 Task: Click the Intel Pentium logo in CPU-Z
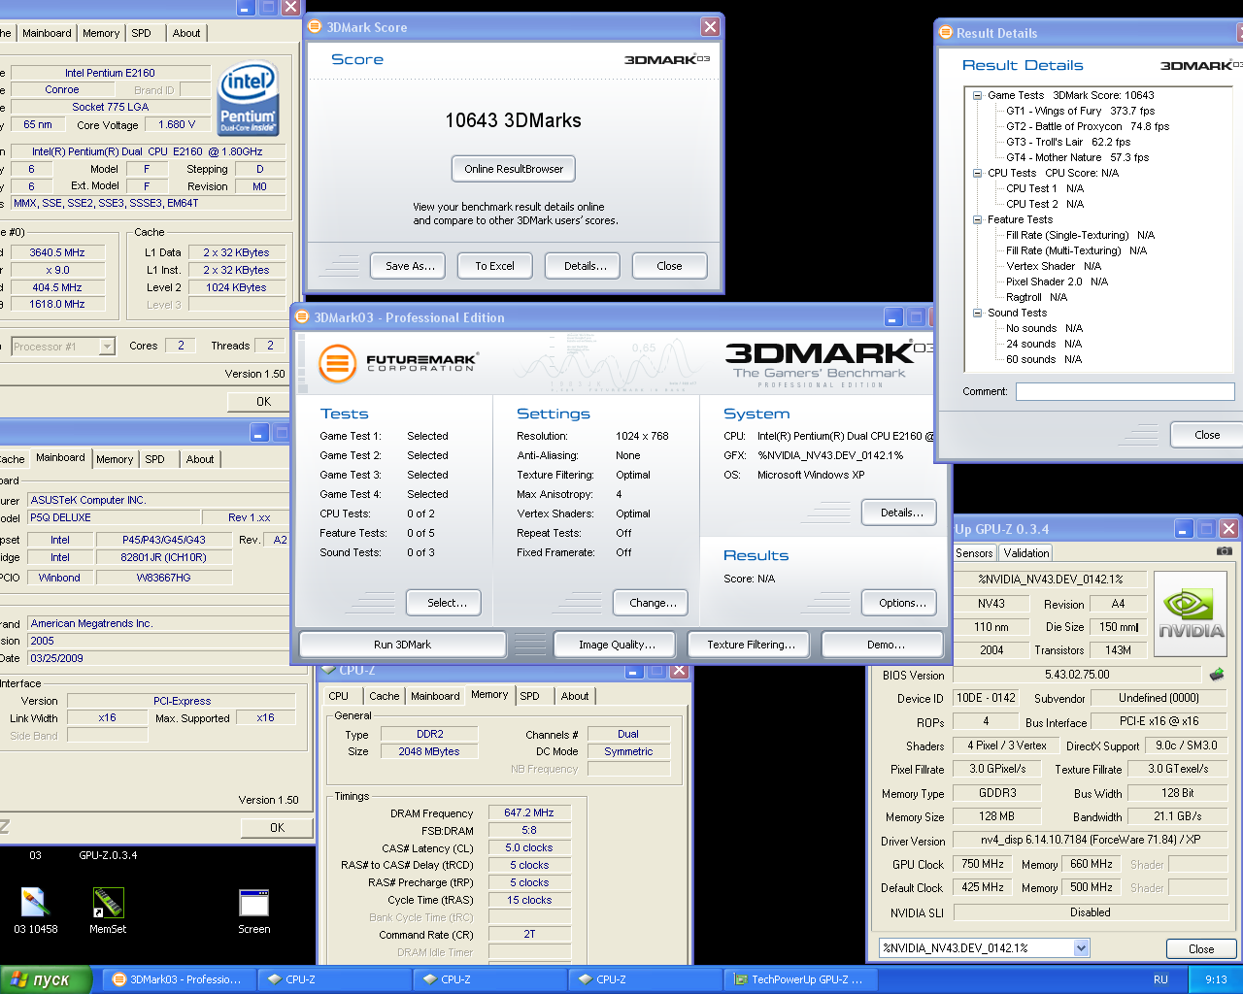[249, 98]
